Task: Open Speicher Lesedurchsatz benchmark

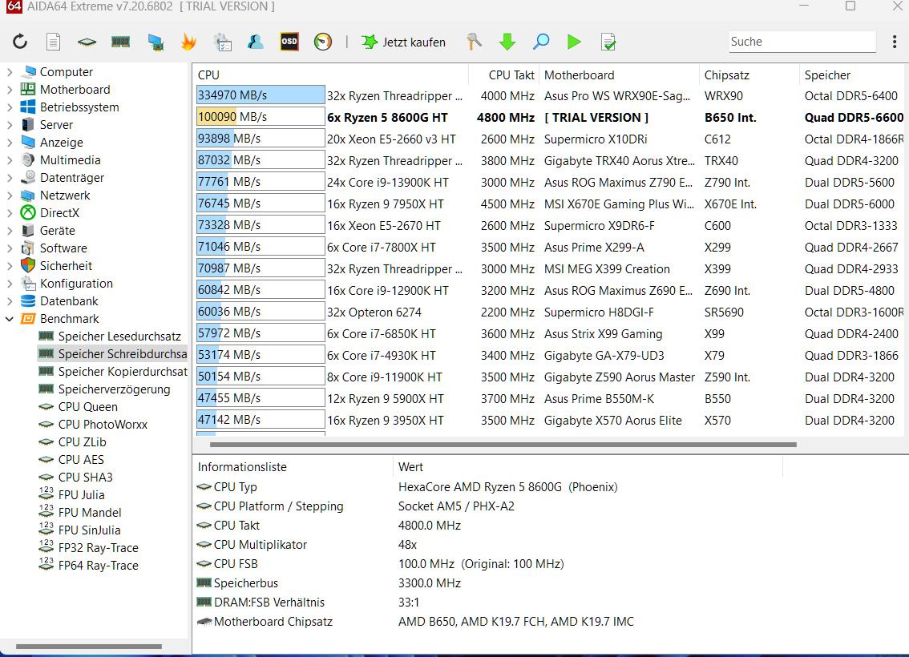Action: (x=119, y=336)
